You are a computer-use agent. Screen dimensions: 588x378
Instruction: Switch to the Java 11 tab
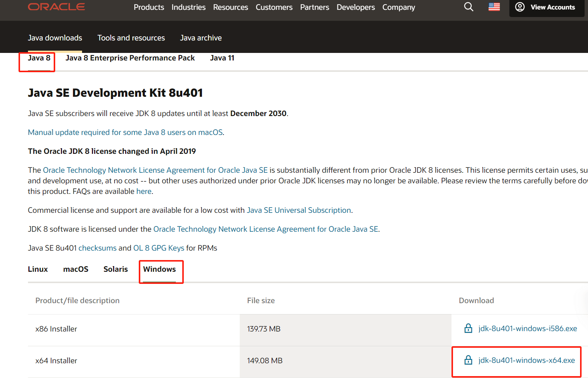pos(222,58)
